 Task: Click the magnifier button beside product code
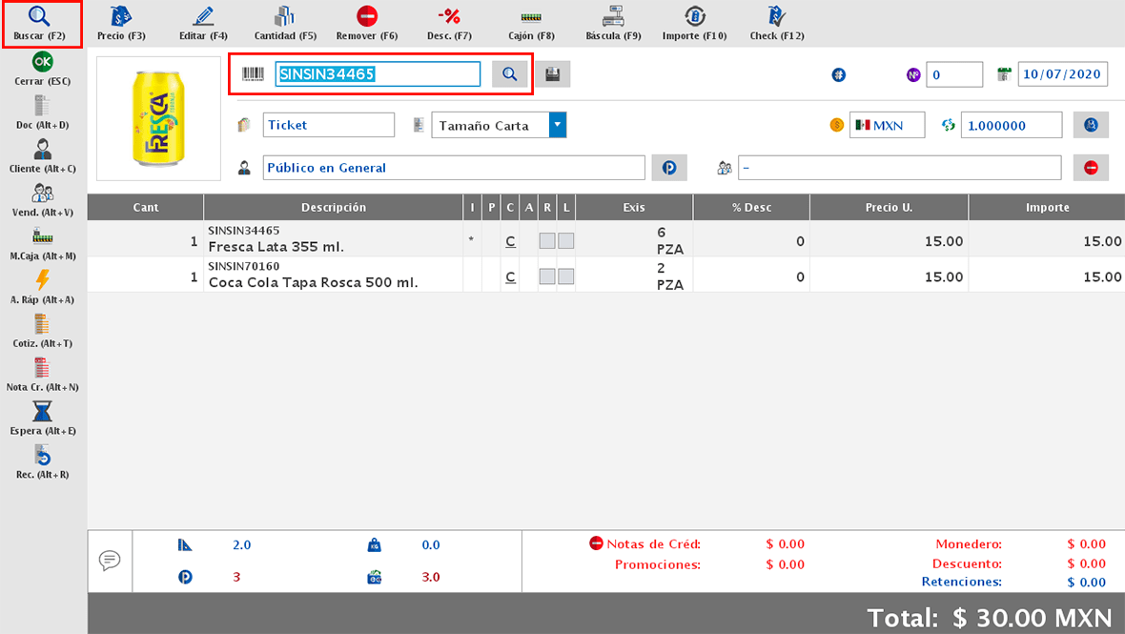(510, 74)
